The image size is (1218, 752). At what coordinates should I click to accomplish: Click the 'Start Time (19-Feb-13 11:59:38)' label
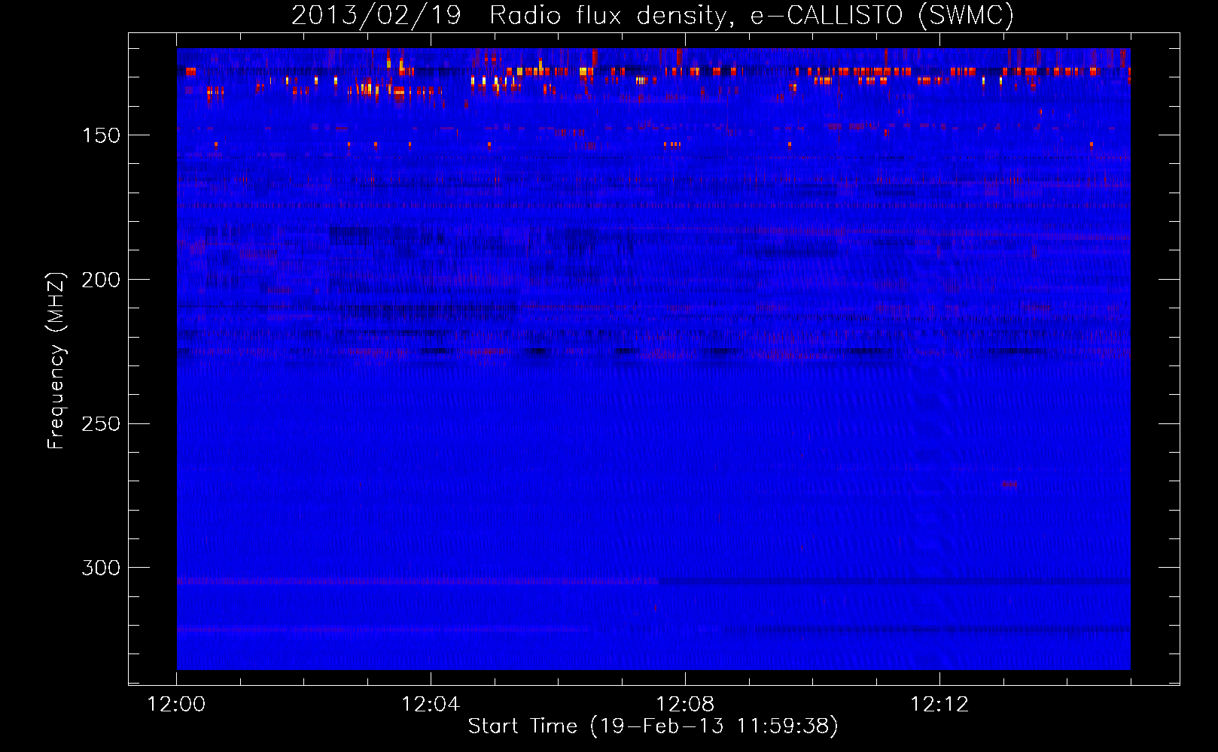[653, 726]
